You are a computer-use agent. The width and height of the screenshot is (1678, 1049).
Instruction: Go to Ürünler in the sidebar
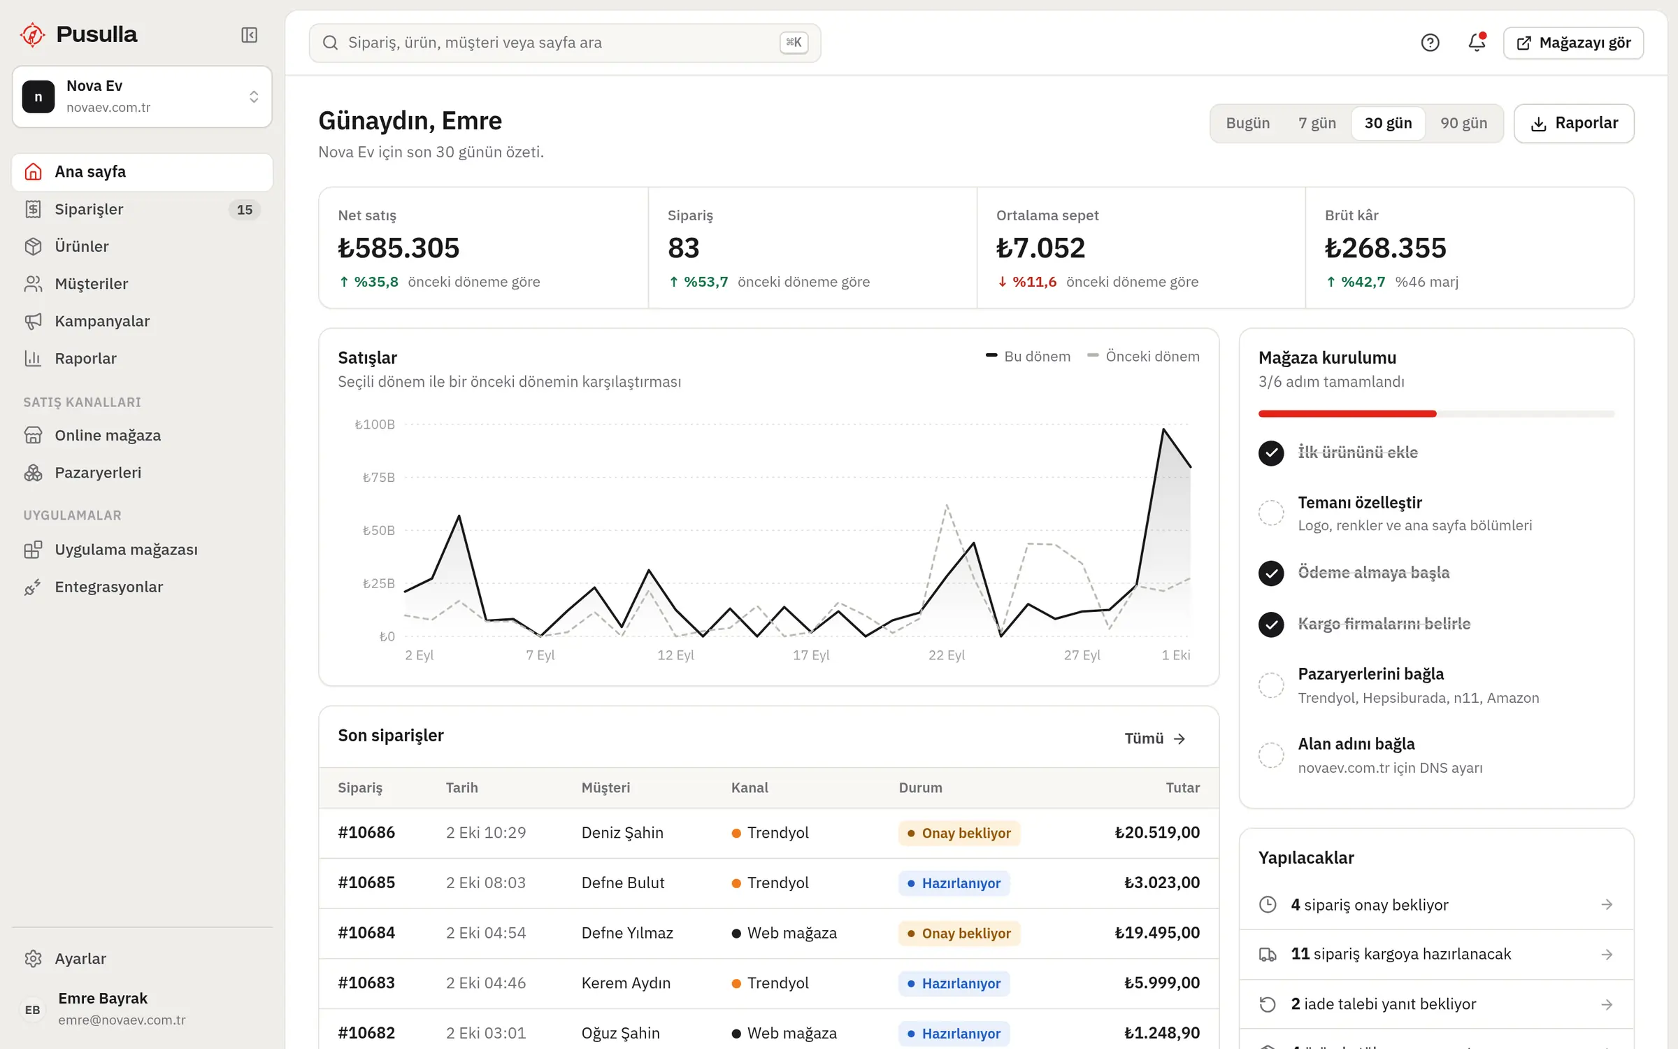pyautogui.click(x=142, y=246)
